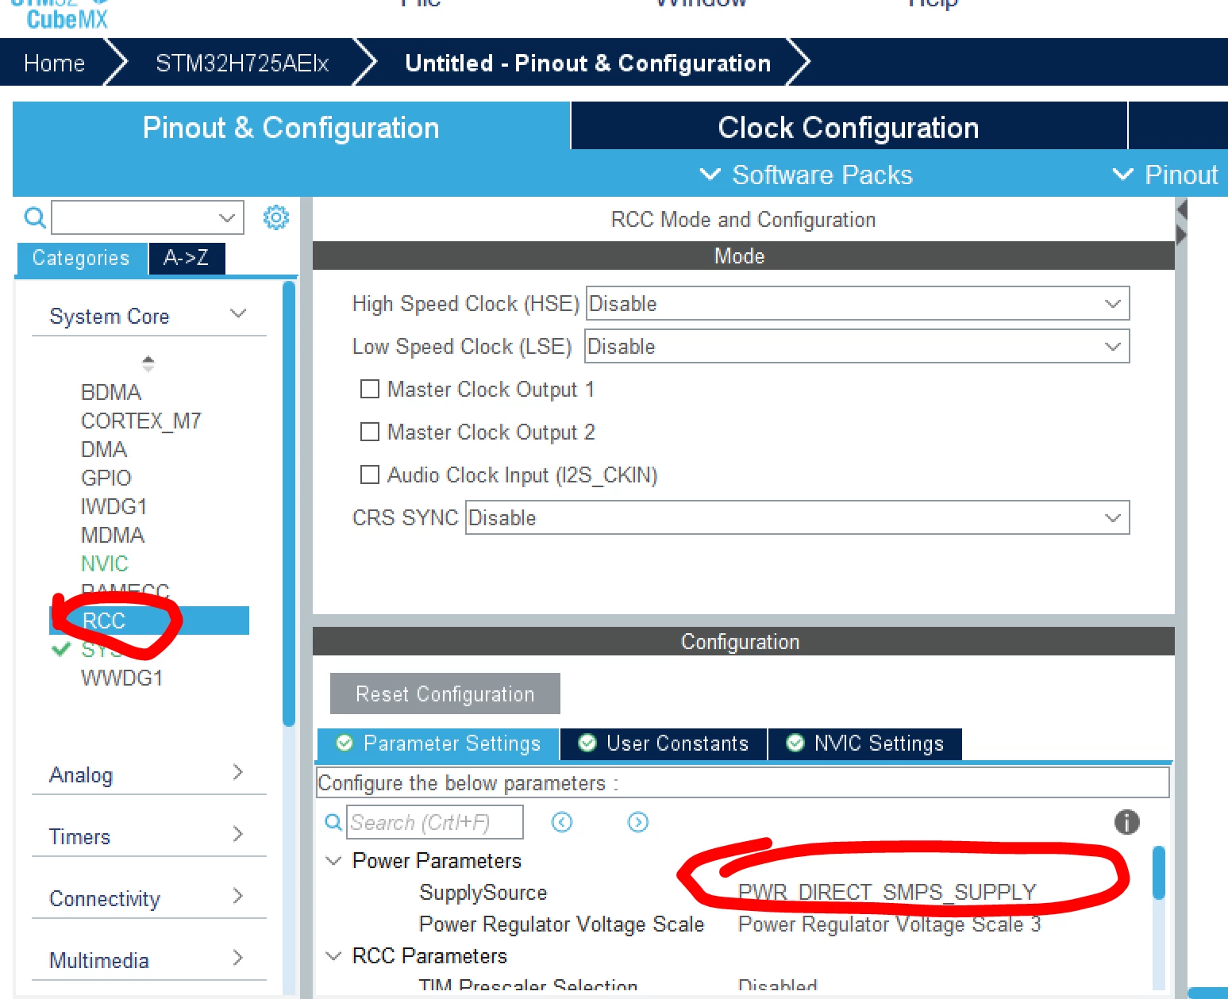This screenshot has height=999, width=1228.
Task: Click the STM32CubeMX logo
Action: tap(62, 13)
